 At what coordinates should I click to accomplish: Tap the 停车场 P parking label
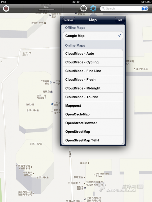[85, 163]
